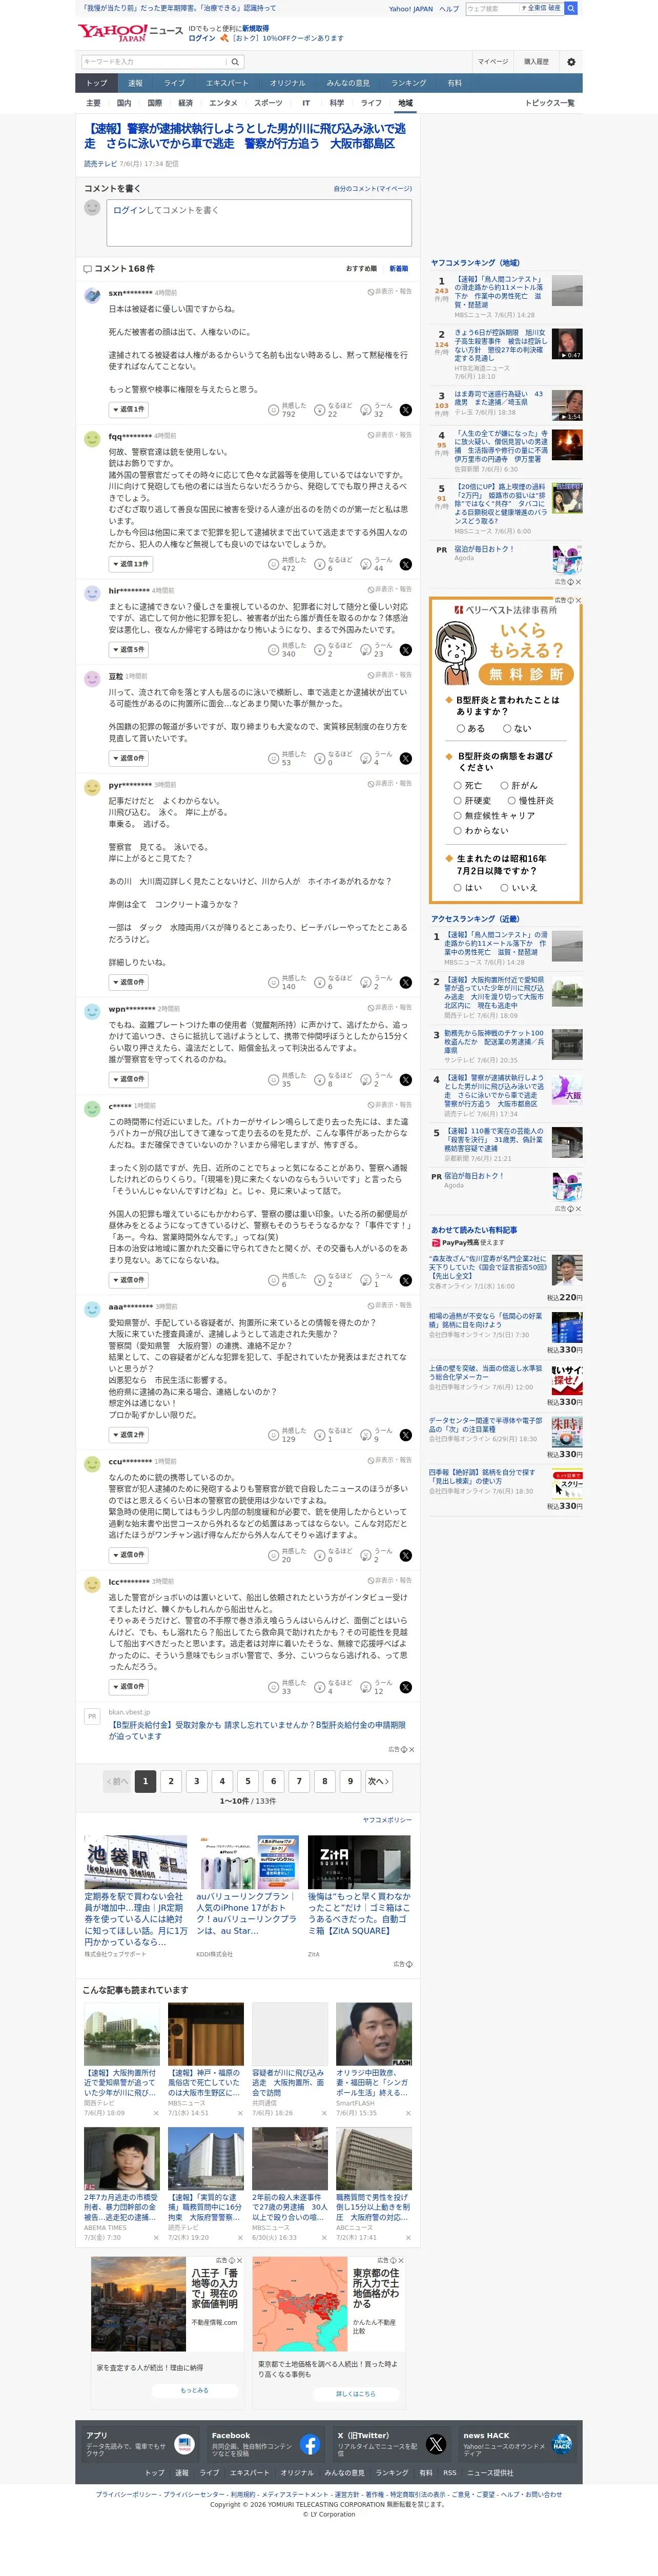Expand 返信13件 replies on fqq's comment
This screenshot has height=2576, width=658.
(130, 564)
